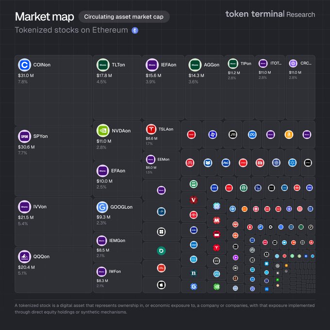Select the Starbucks logo icon

coord(244,187)
